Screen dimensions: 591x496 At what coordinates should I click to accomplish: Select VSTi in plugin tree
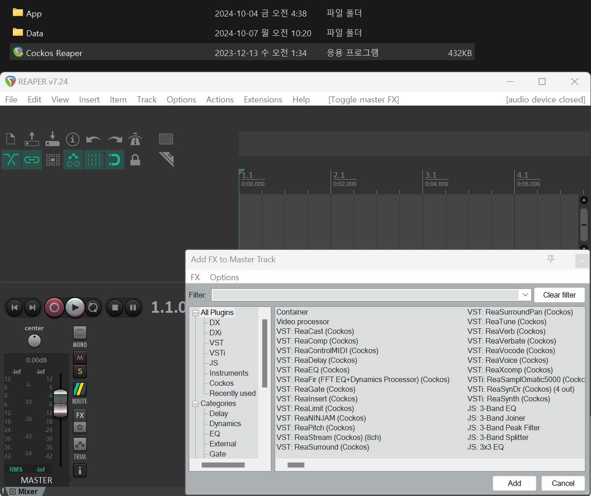coord(217,353)
